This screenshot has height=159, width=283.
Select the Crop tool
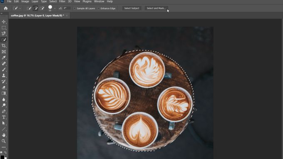4,46
